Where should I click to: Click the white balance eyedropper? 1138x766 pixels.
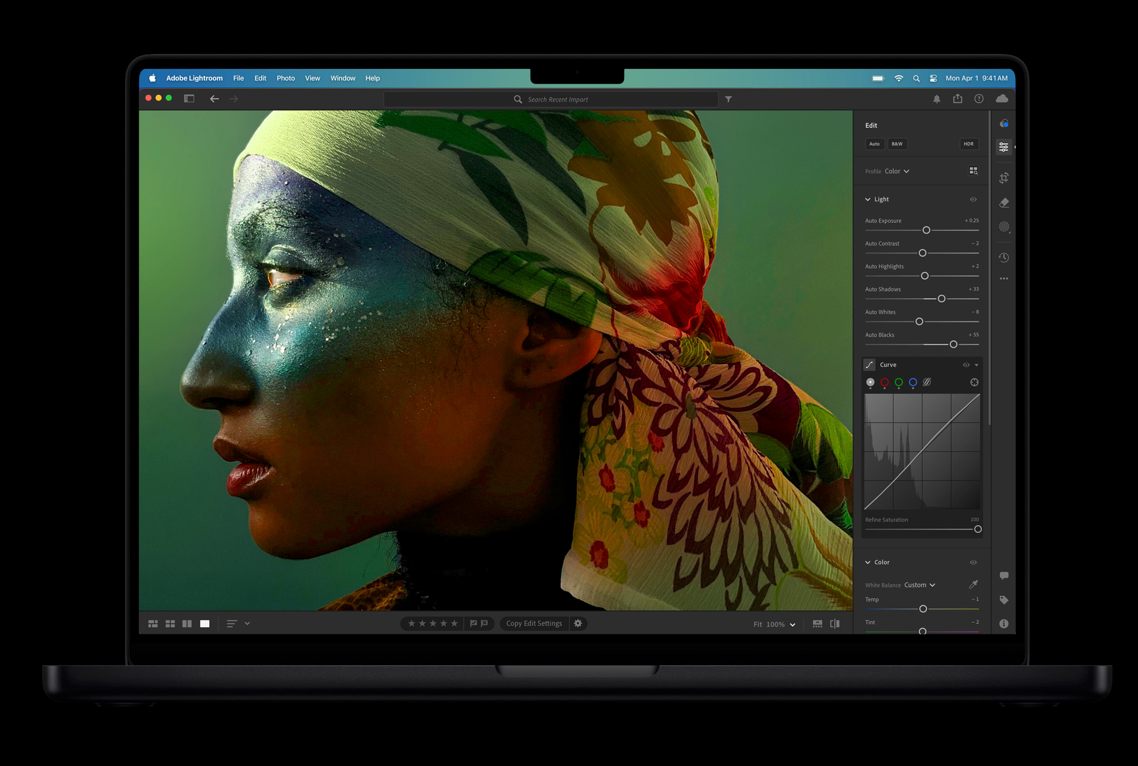coord(973,584)
